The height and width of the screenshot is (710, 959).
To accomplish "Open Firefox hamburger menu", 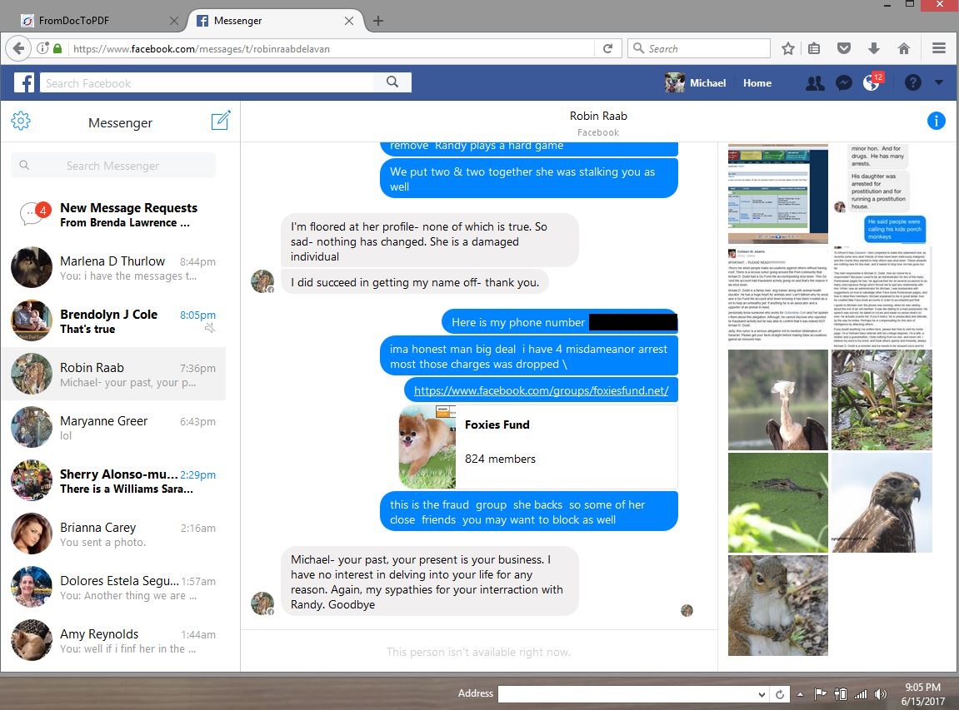I will click(x=939, y=48).
